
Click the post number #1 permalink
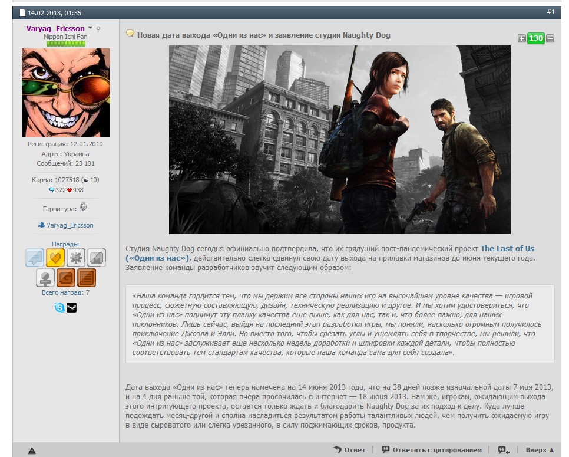[550, 12]
